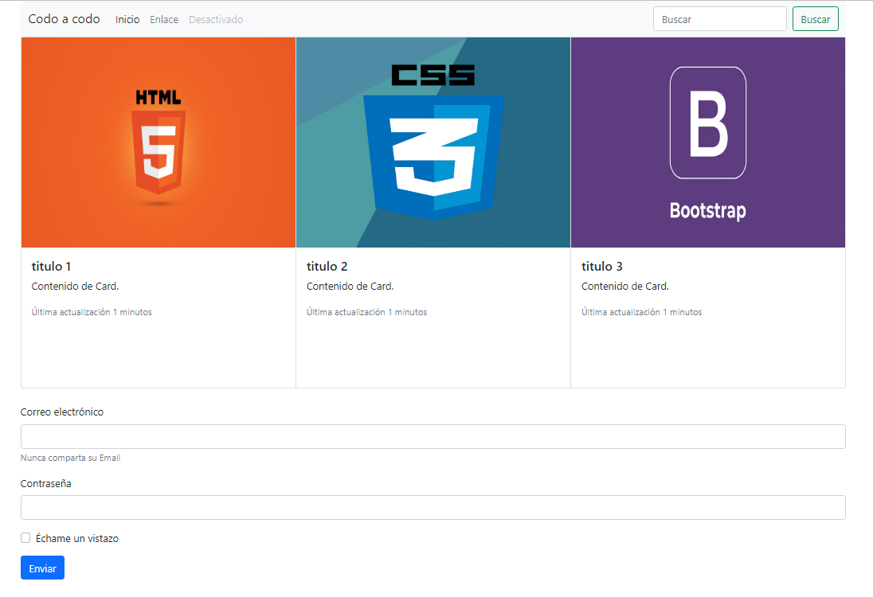Click 'Última actualización 1 minutos' in titulo 1 card
873x597 pixels.
[92, 312]
